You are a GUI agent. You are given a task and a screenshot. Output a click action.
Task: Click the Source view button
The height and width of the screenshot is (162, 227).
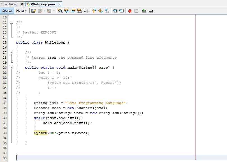(7, 11)
